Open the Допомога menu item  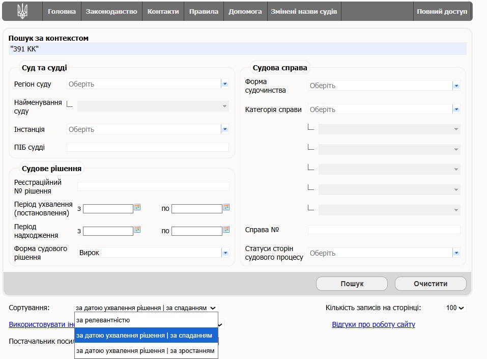245,12
